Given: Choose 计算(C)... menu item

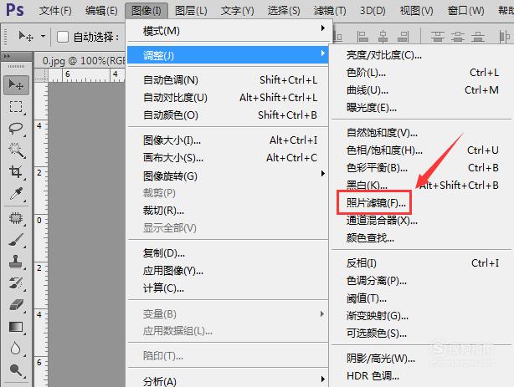Looking at the screenshot, I should pyautogui.click(x=228, y=288).
